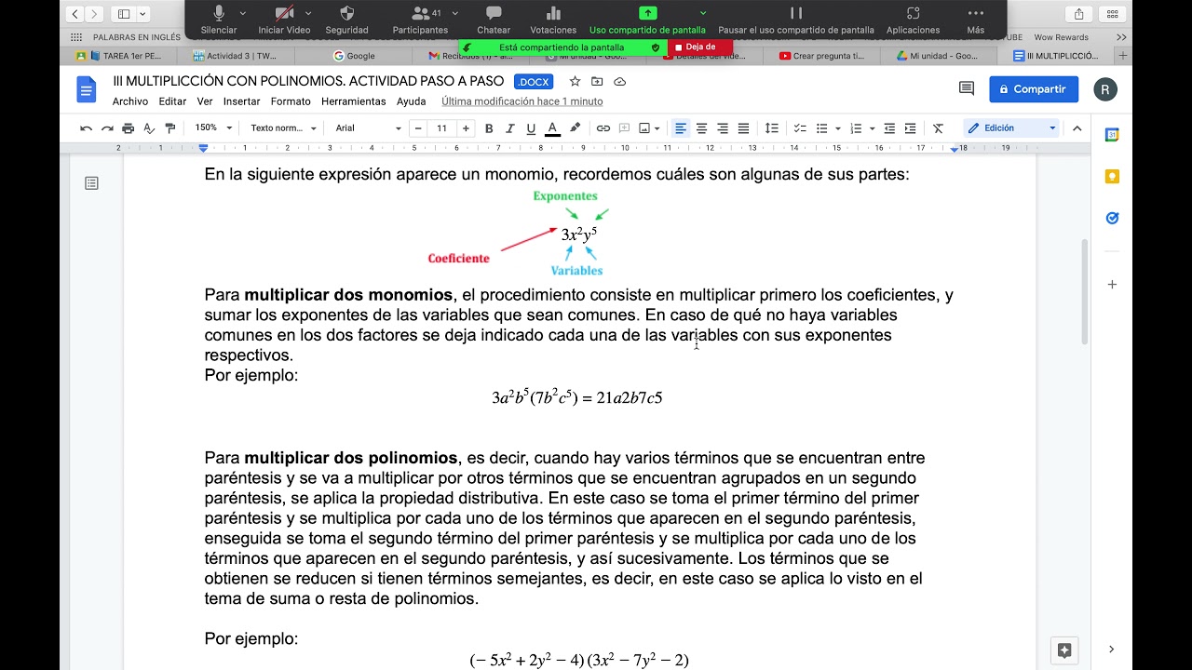
Task: Align text left
Action: pyautogui.click(x=681, y=128)
